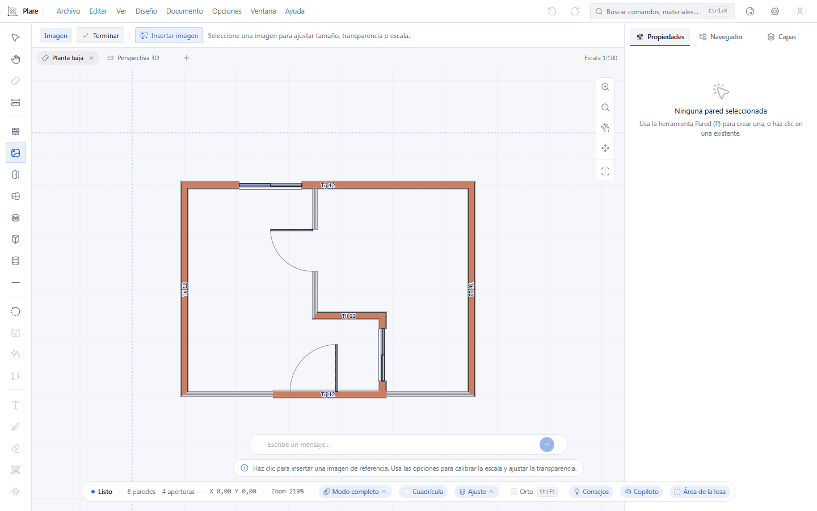Click the Terminar button

[100, 36]
